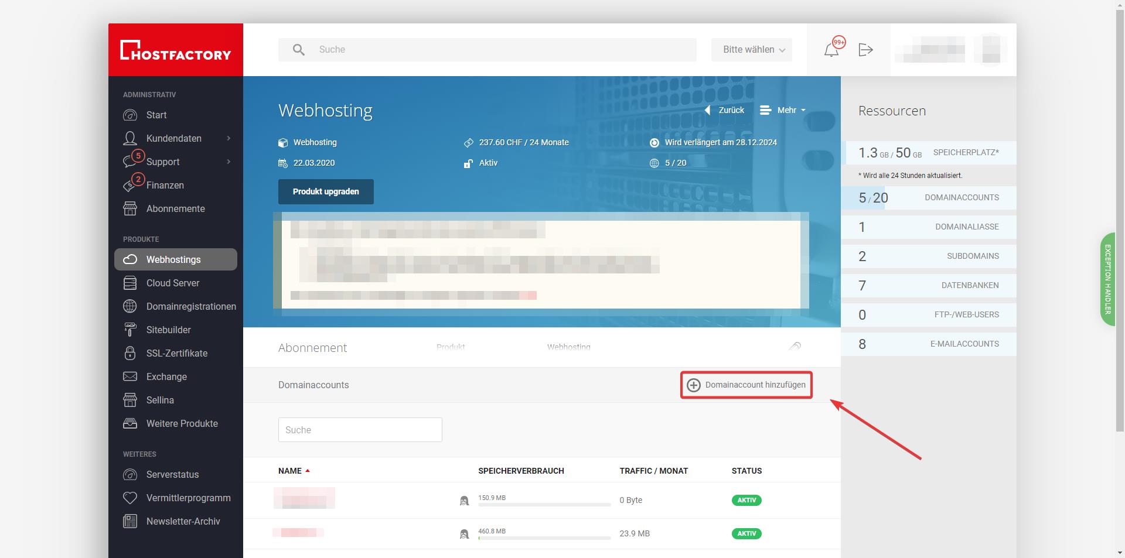Click the 150.9 MB storage usage bar
This screenshot has width=1125, height=558.
[x=544, y=504]
